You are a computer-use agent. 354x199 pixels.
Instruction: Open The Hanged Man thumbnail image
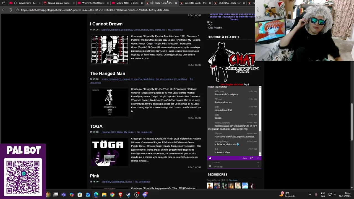tap(110, 102)
